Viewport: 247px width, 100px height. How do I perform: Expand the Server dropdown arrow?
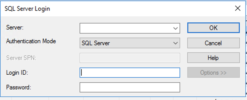tap(176, 28)
